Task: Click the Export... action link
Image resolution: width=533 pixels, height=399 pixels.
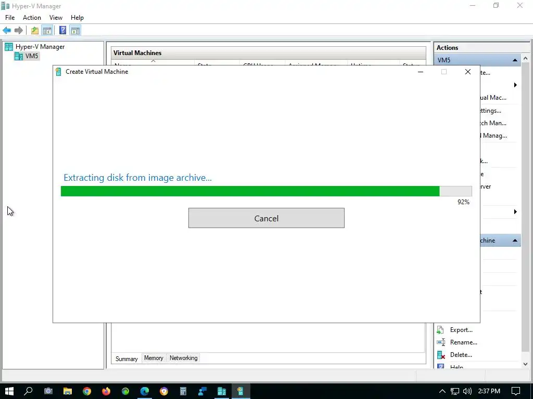Action: pos(461,330)
